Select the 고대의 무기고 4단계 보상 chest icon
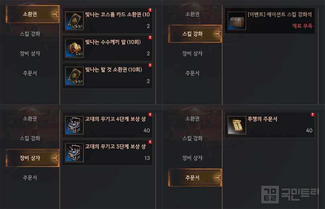 (74, 125)
